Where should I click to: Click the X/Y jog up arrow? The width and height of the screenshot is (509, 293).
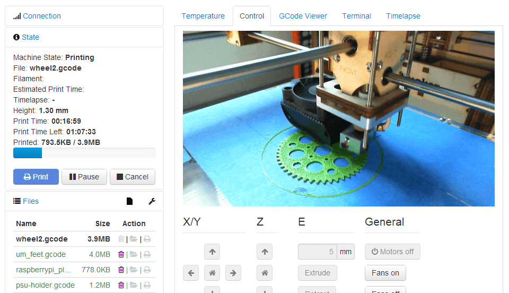(x=212, y=252)
